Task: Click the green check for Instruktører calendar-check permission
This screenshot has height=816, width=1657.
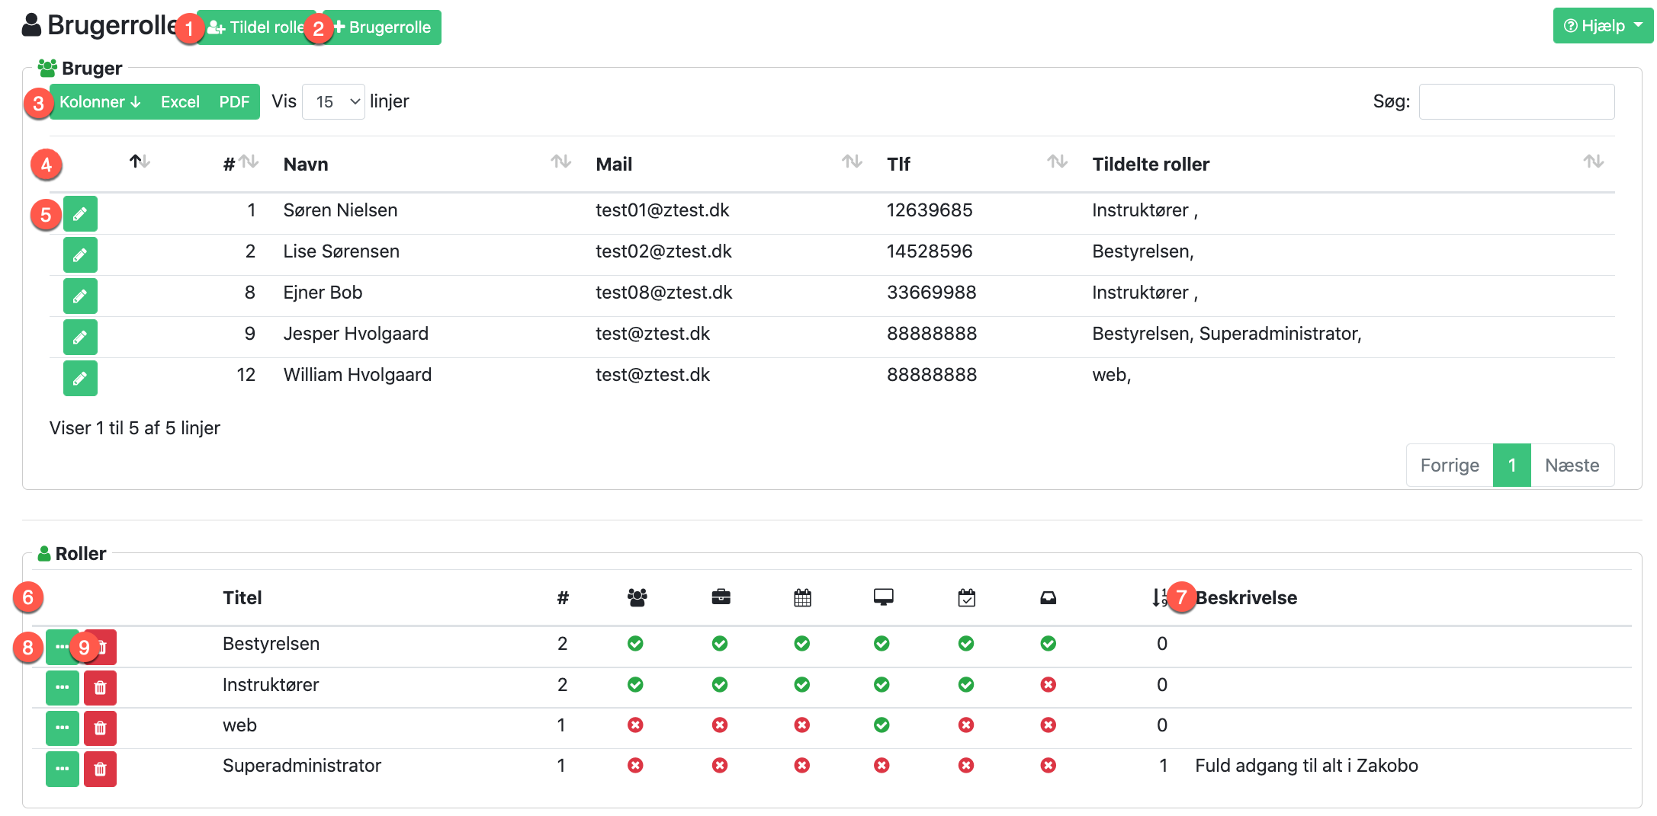Action: pyautogui.click(x=966, y=685)
